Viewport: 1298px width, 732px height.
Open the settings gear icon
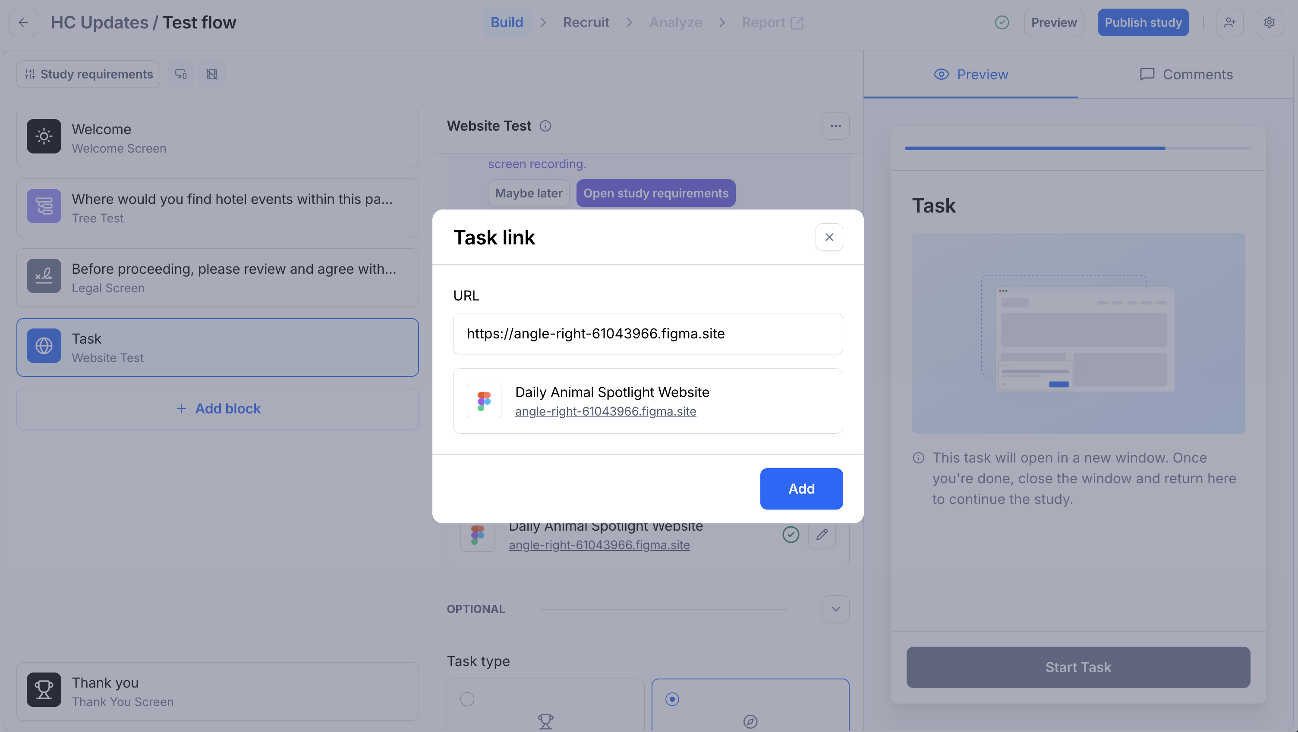1269,23
